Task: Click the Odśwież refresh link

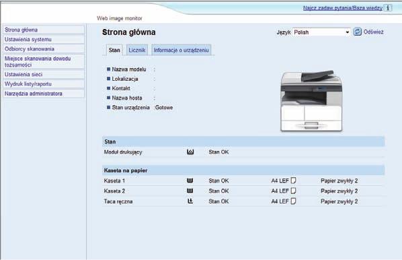Action: (373, 32)
